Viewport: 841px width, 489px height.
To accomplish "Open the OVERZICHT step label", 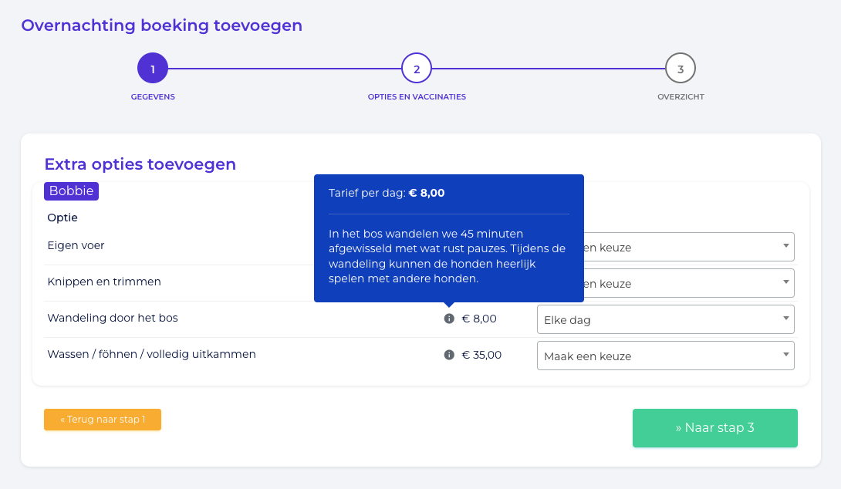I will coord(681,97).
